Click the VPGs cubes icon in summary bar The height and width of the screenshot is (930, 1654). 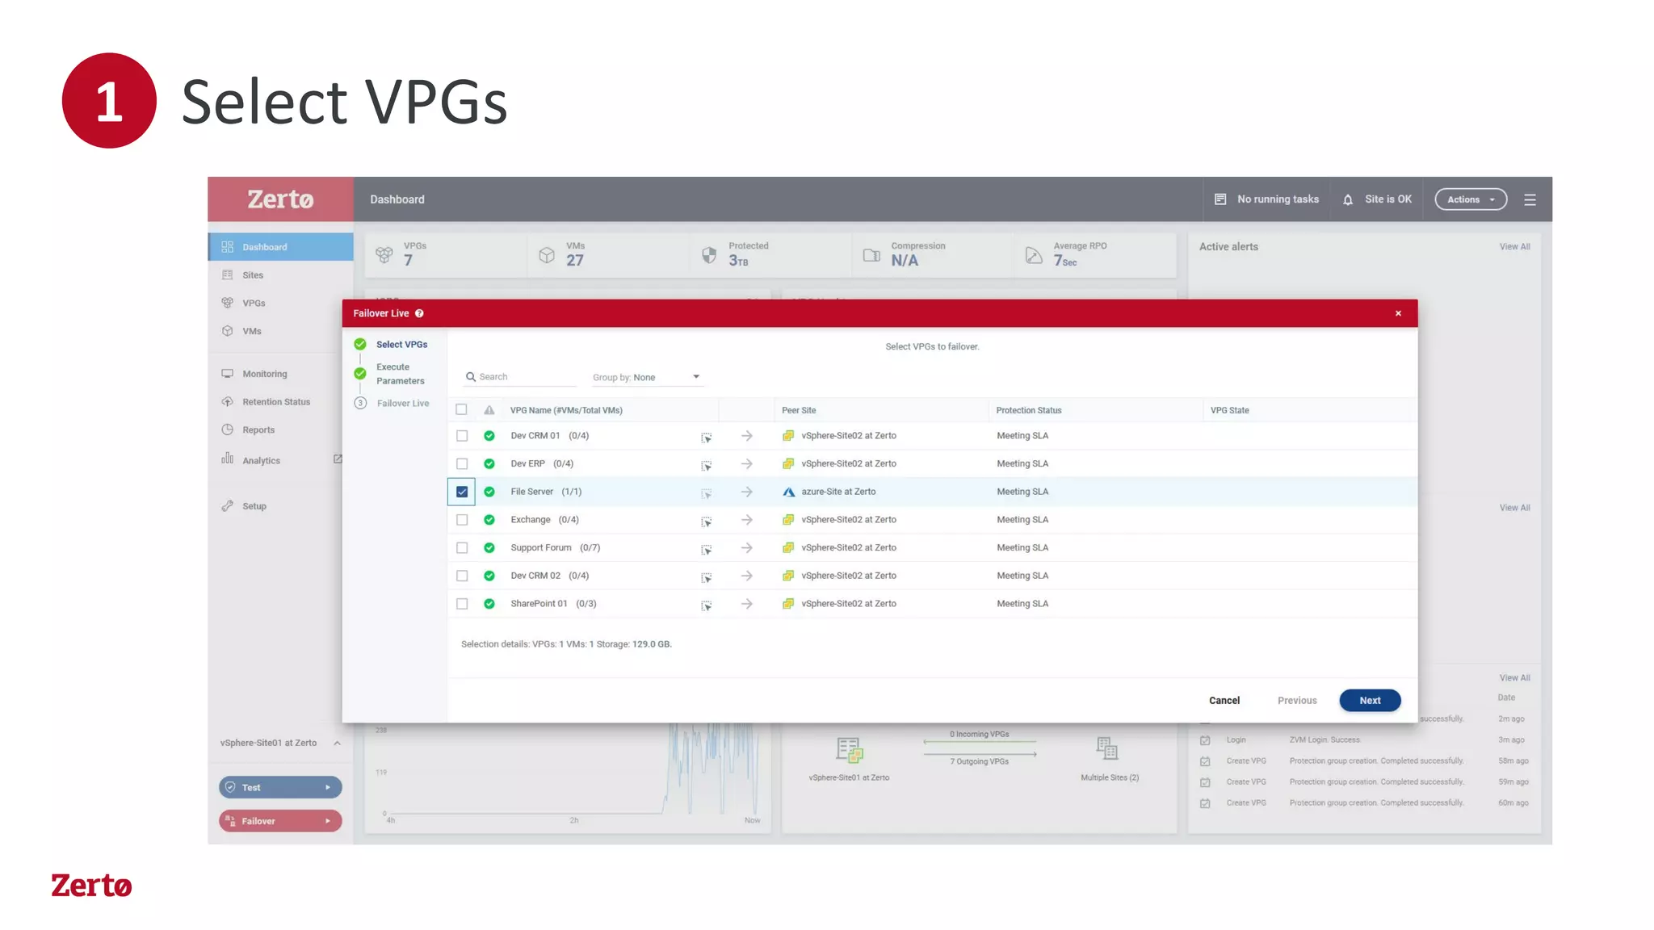(x=384, y=255)
